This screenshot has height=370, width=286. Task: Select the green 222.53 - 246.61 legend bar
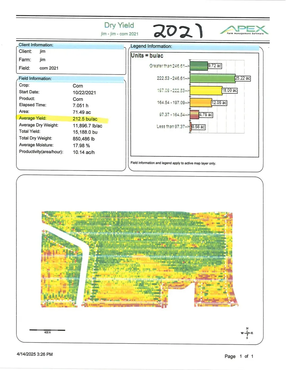point(213,78)
